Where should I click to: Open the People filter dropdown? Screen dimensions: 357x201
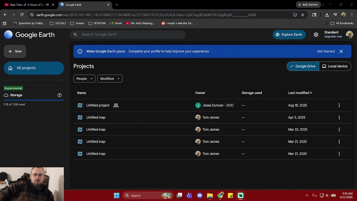coord(84,79)
